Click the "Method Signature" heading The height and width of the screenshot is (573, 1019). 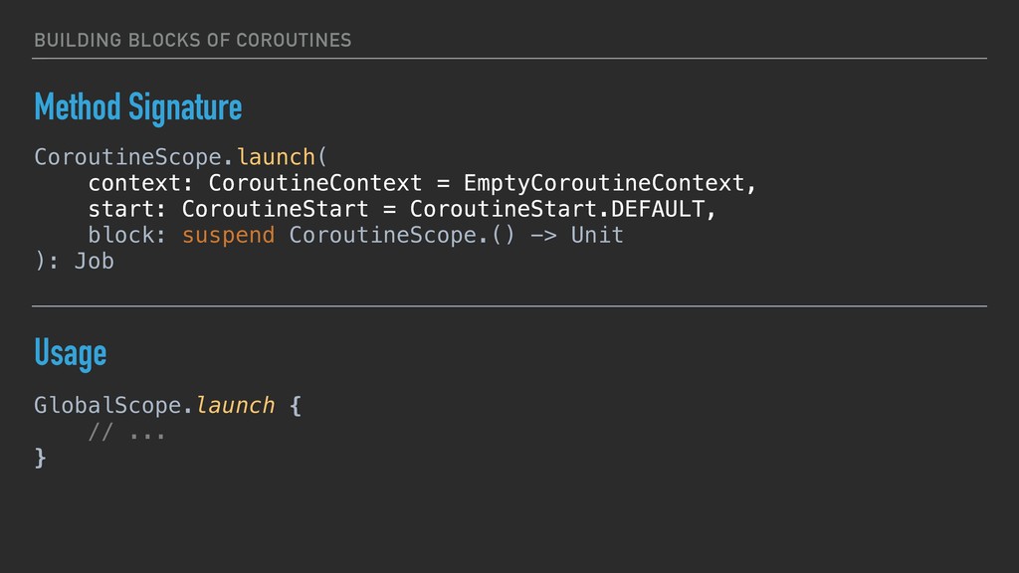(x=137, y=107)
